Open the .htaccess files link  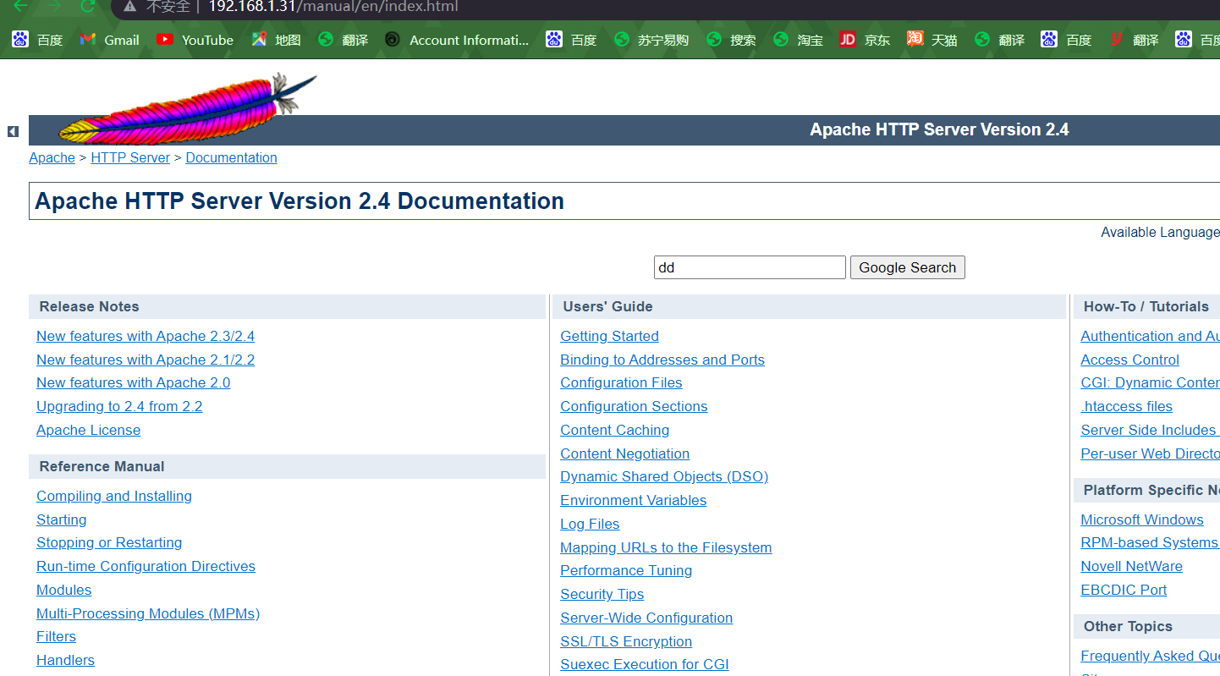[1126, 406]
